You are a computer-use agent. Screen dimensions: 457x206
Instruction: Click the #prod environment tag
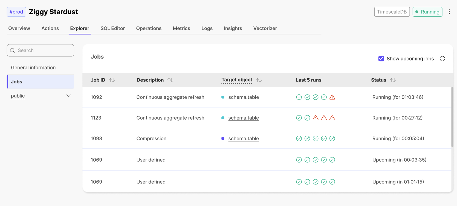click(16, 12)
